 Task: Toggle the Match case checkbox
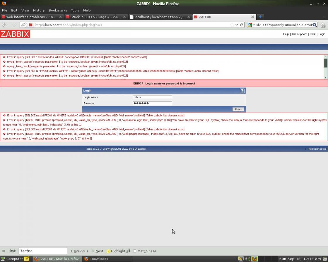135,251
